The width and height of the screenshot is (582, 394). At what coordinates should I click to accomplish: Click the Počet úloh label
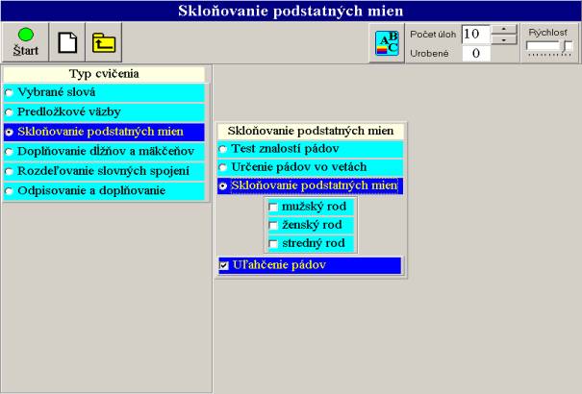pyautogui.click(x=433, y=34)
